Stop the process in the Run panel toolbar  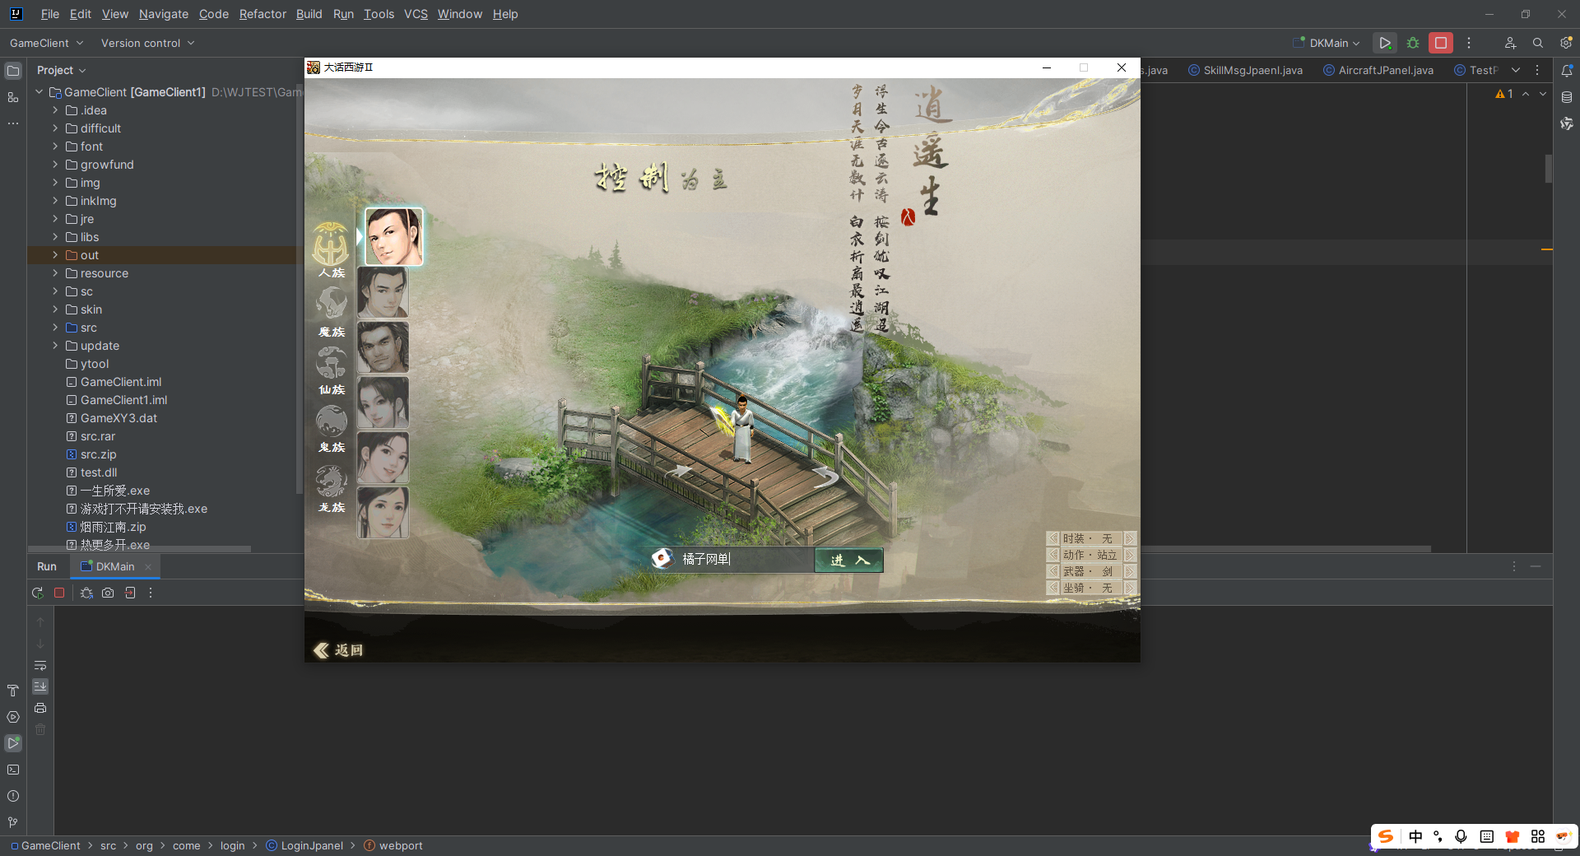[59, 593]
